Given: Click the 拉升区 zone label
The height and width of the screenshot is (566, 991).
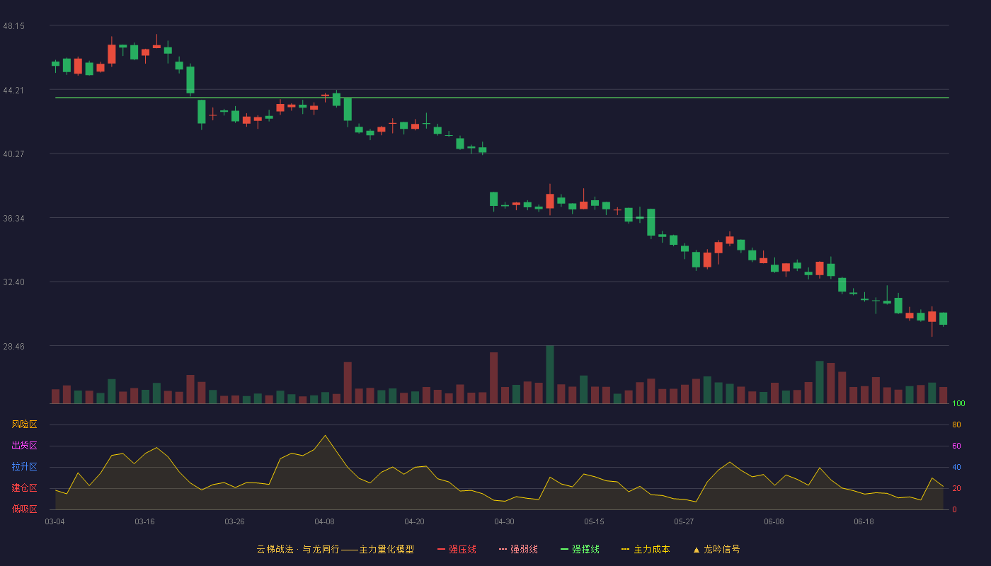Looking at the screenshot, I should pyautogui.click(x=24, y=467).
